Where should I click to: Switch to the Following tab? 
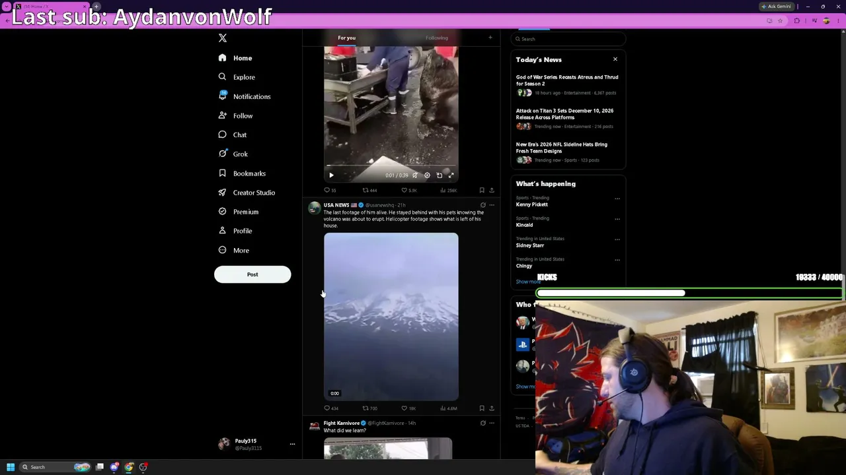pos(437,38)
